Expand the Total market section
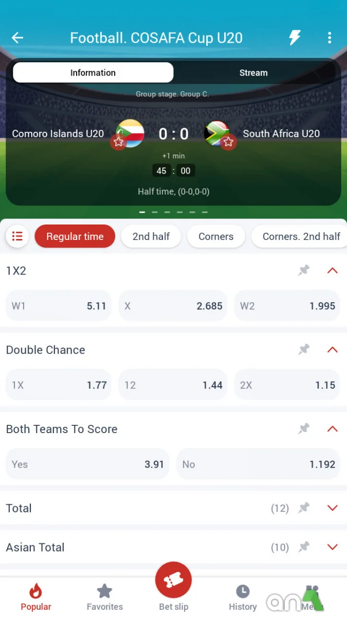The width and height of the screenshot is (347, 618). (x=333, y=508)
